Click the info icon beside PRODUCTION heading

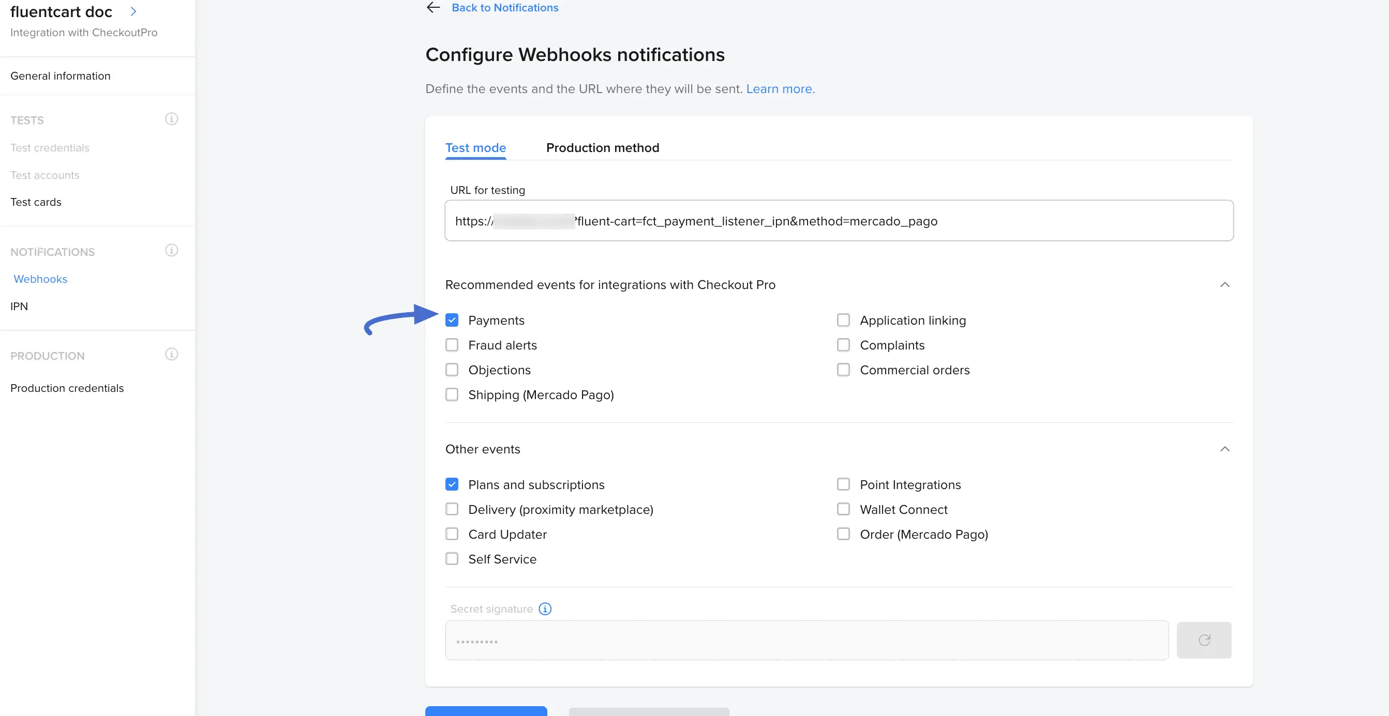(171, 354)
